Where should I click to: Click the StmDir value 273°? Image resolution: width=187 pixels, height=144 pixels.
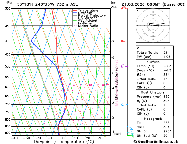pos(167,131)
